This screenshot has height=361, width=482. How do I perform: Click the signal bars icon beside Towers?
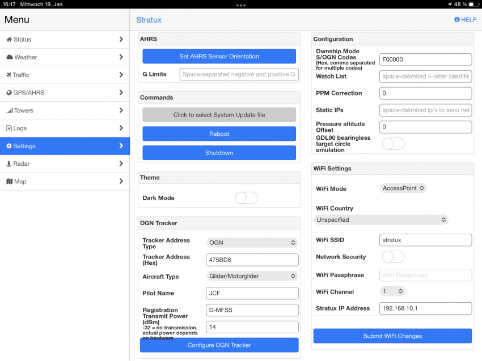tap(10, 110)
